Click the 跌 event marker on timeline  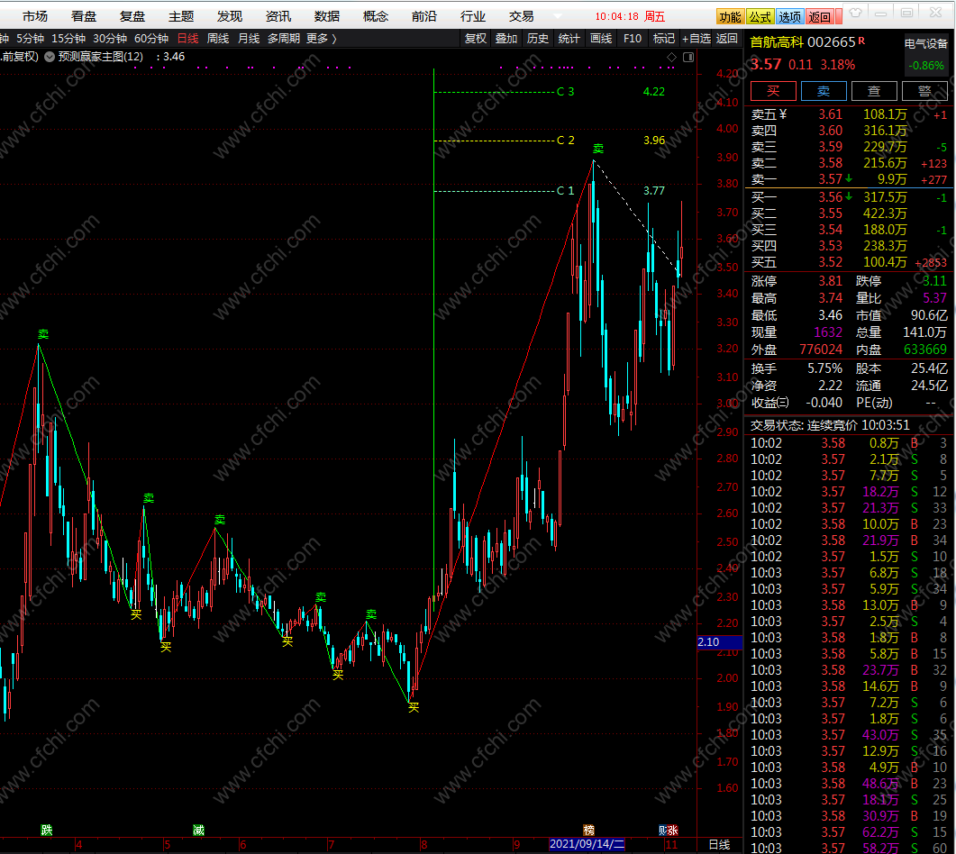pos(47,830)
